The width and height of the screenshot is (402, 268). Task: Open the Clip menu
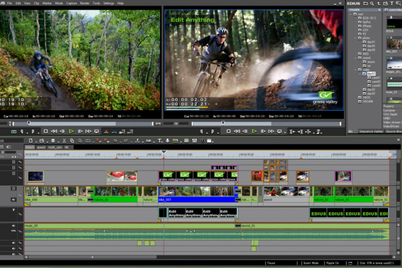point(37,3)
